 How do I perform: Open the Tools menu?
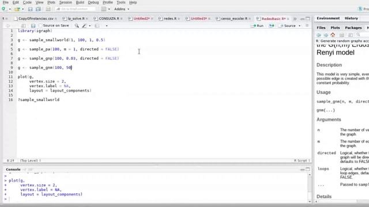click(x=121, y=2)
